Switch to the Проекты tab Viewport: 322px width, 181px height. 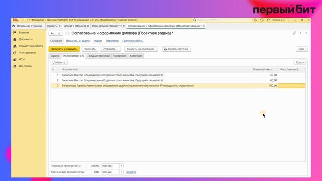[x=52, y=26]
